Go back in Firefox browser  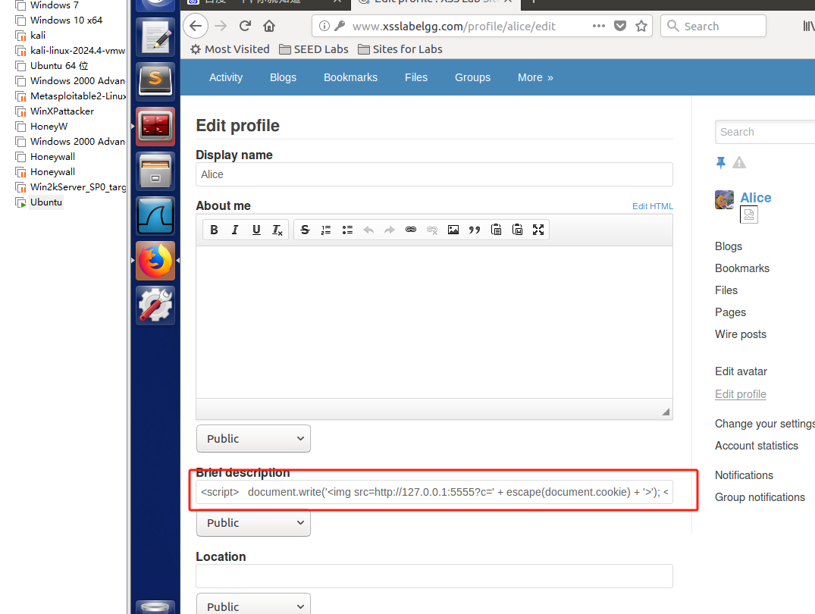click(196, 26)
